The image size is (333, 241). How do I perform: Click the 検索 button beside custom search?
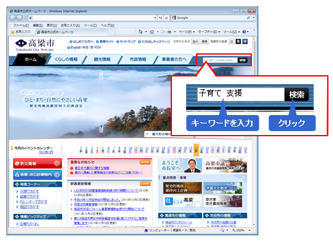click(243, 60)
